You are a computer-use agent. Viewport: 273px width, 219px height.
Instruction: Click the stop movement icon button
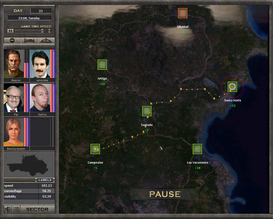12,41
